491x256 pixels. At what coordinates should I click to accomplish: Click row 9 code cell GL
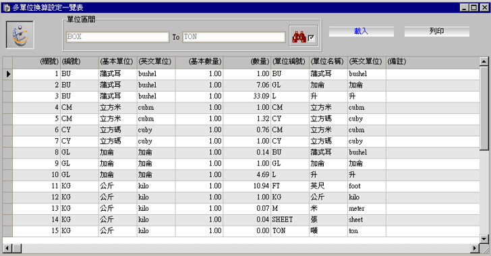point(79,164)
